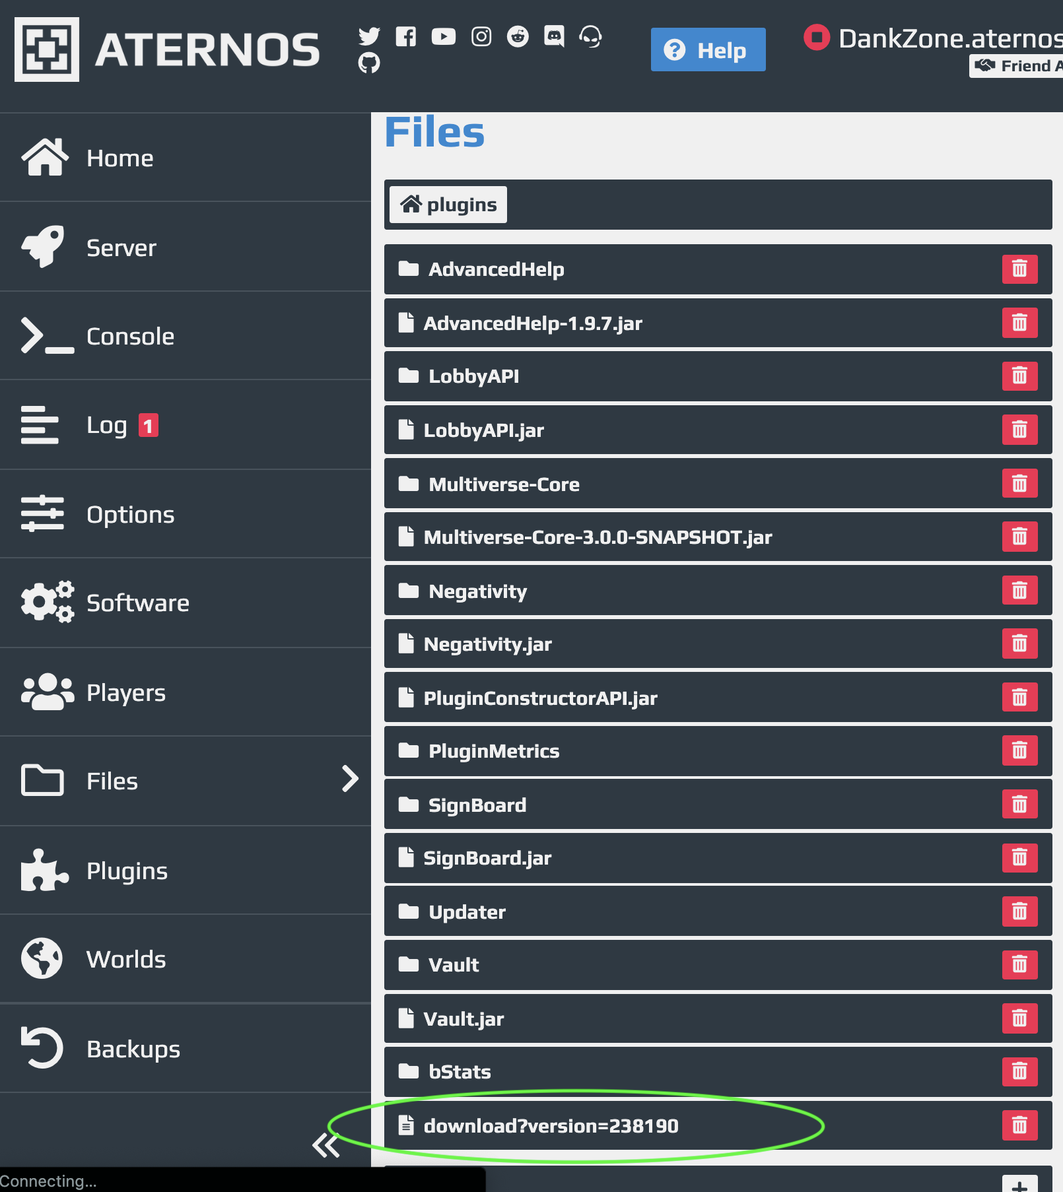Open the Options page
The image size is (1063, 1192).
point(186,514)
